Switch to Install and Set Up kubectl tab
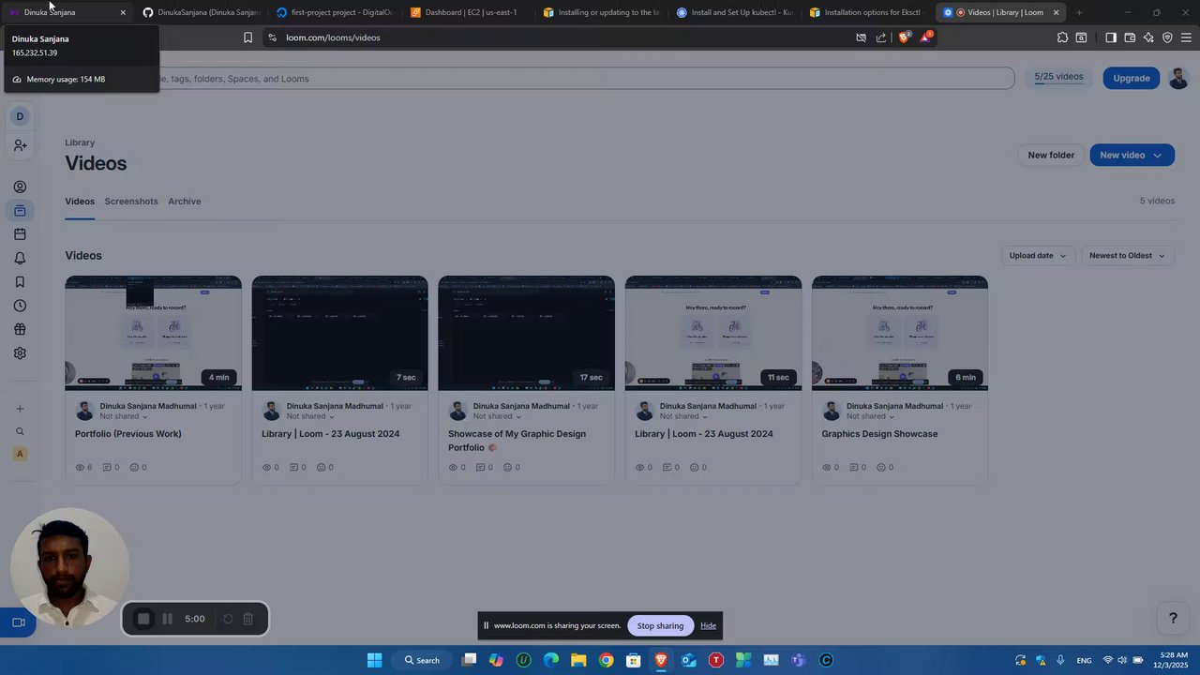 733,12
